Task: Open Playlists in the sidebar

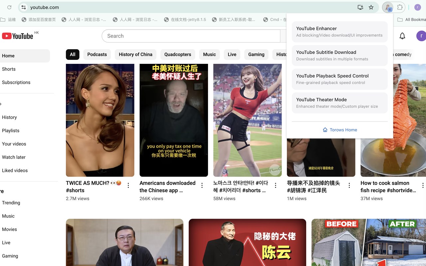Action: coord(25,131)
